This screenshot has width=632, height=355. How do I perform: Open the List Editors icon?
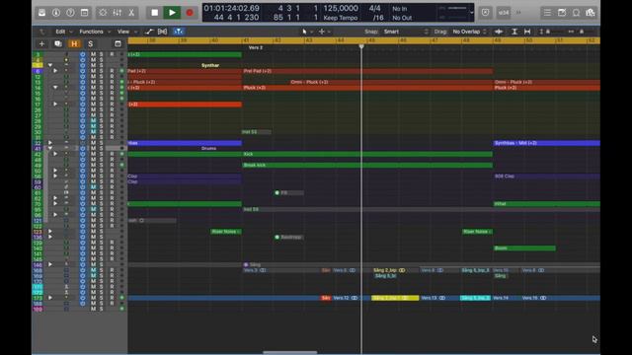547,13
